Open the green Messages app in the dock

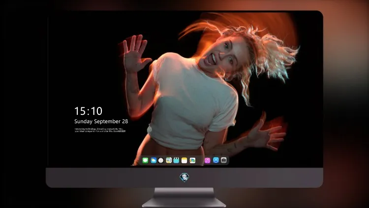tap(145, 161)
